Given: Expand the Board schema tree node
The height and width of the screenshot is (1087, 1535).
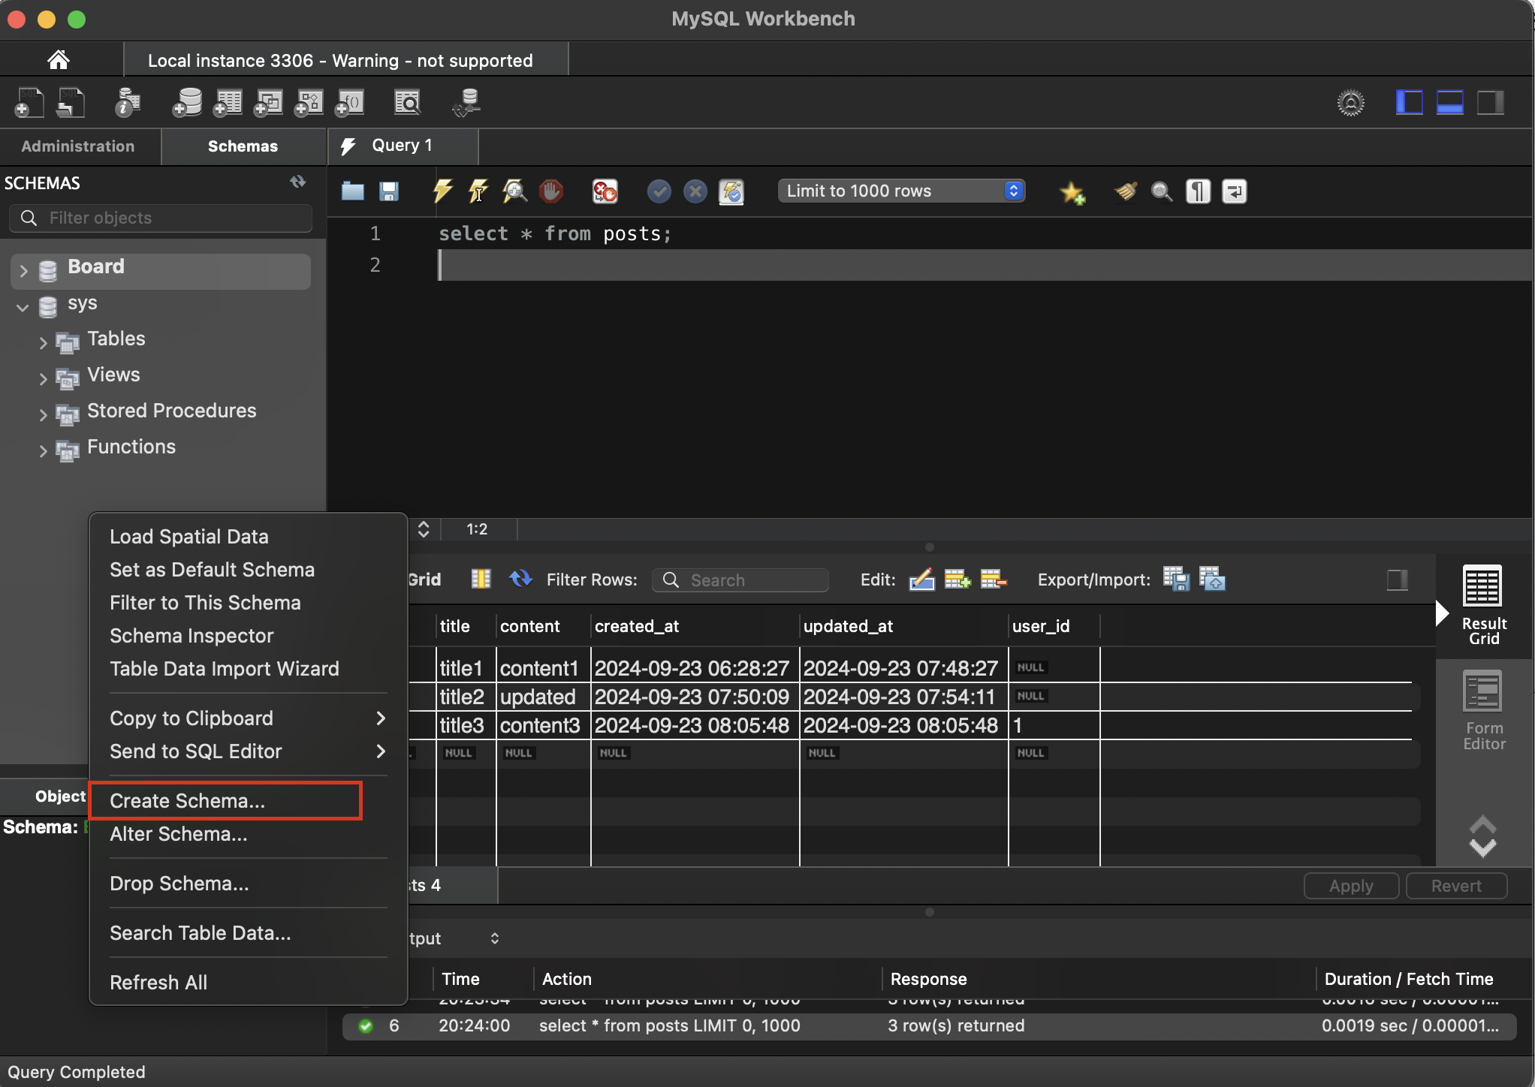Looking at the screenshot, I should point(23,271).
